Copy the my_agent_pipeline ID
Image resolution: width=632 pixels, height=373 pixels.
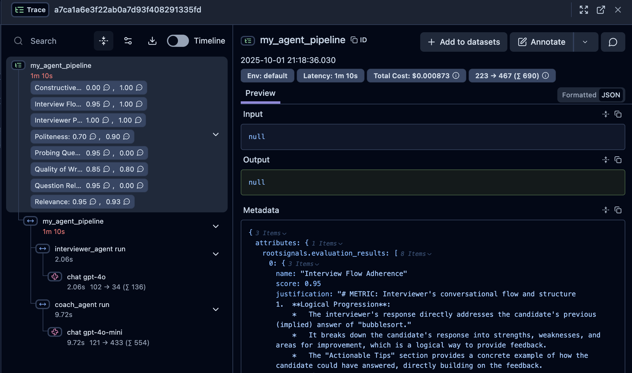359,40
